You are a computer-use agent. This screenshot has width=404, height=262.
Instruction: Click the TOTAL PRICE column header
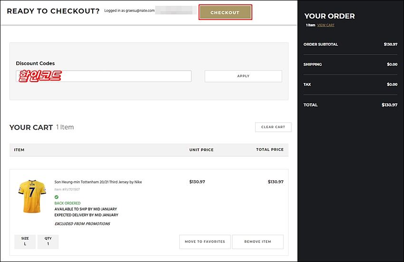[270, 150]
